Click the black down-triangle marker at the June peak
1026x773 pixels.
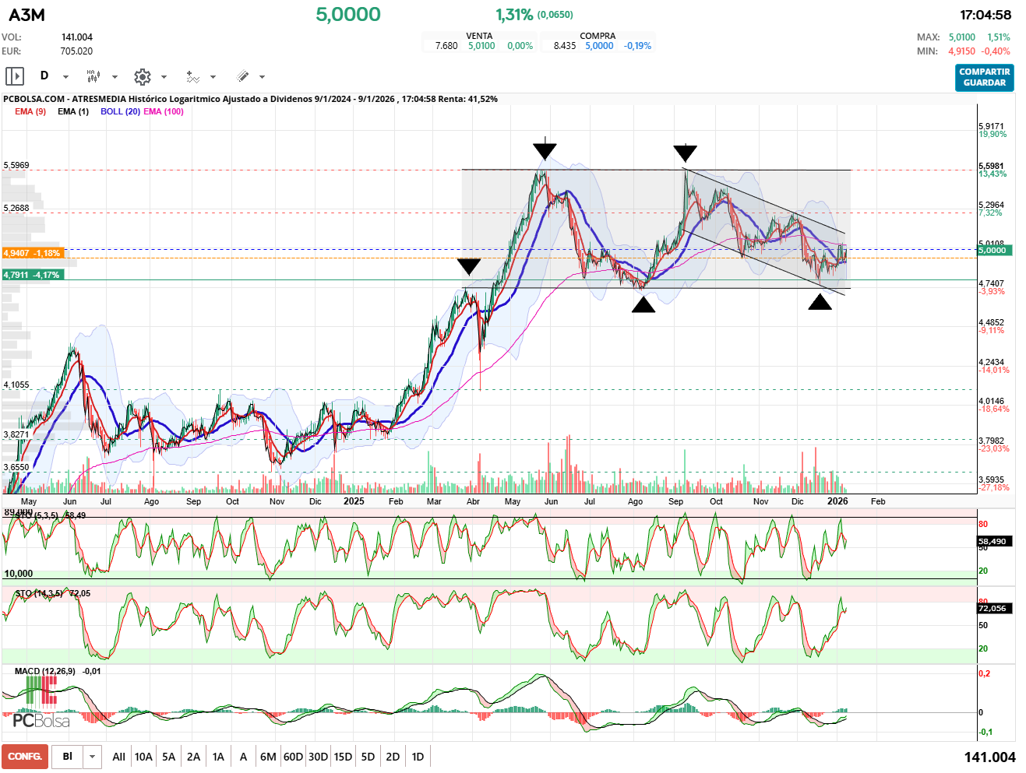click(x=545, y=150)
